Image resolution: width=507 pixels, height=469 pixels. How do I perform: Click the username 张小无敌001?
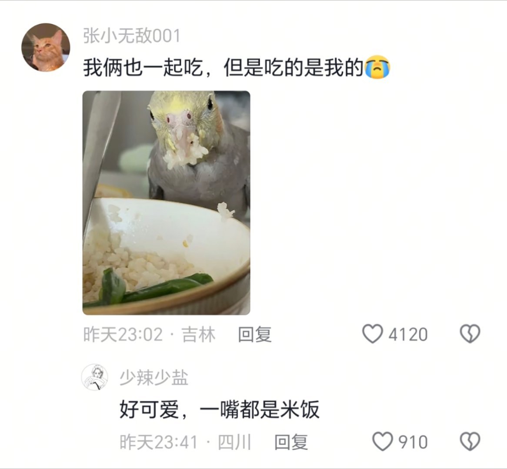132,36
